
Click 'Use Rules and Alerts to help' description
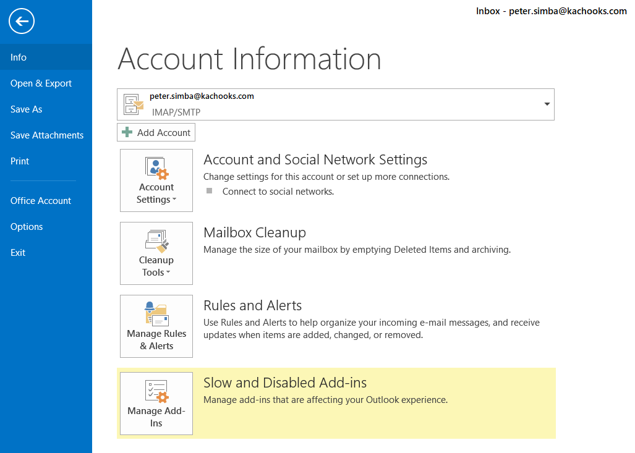tap(372, 329)
